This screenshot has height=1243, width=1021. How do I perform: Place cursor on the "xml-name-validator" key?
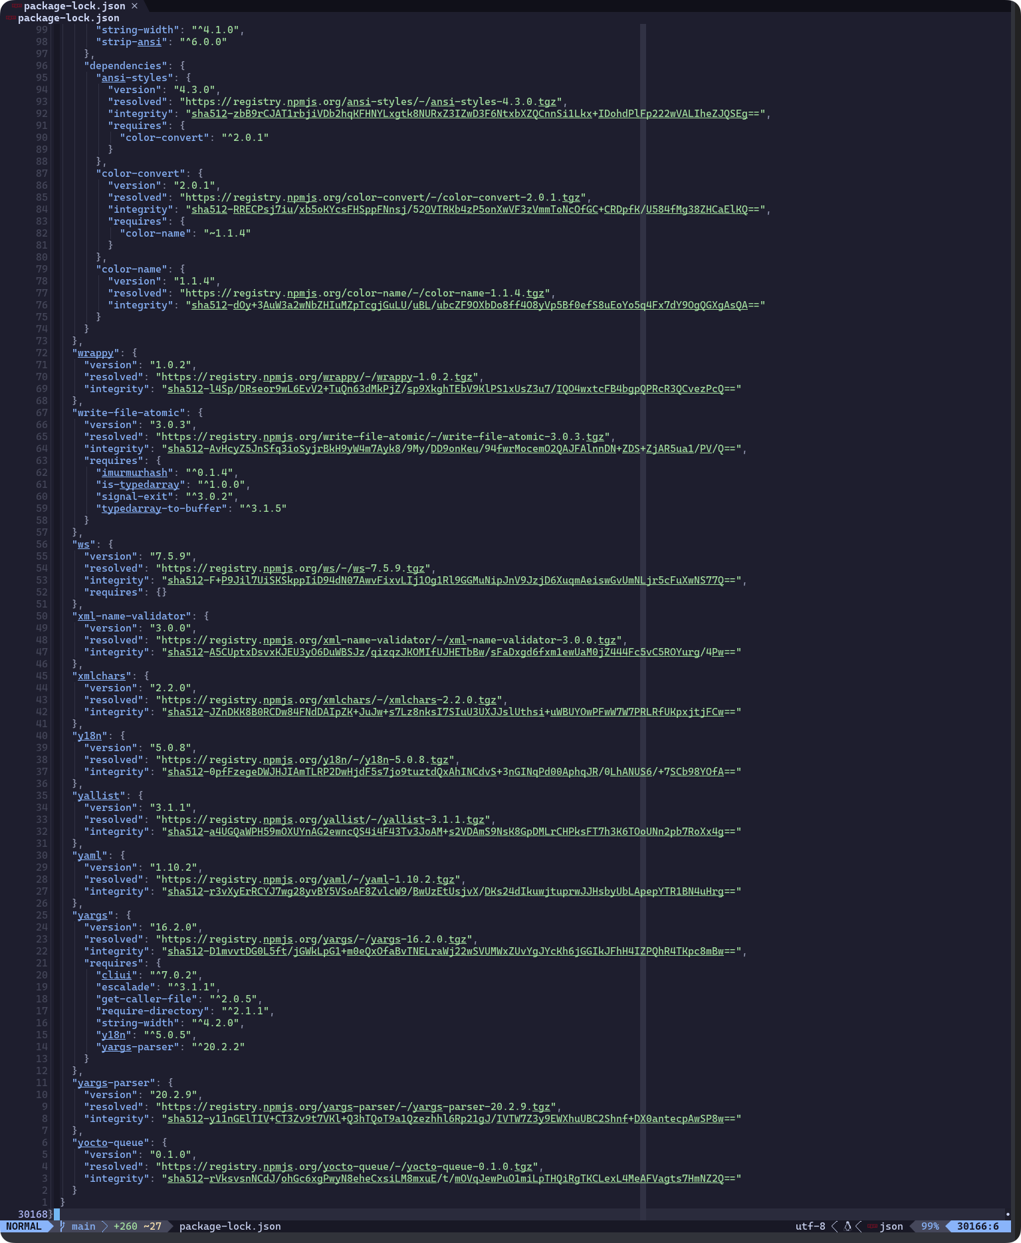(x=131, y=616)
